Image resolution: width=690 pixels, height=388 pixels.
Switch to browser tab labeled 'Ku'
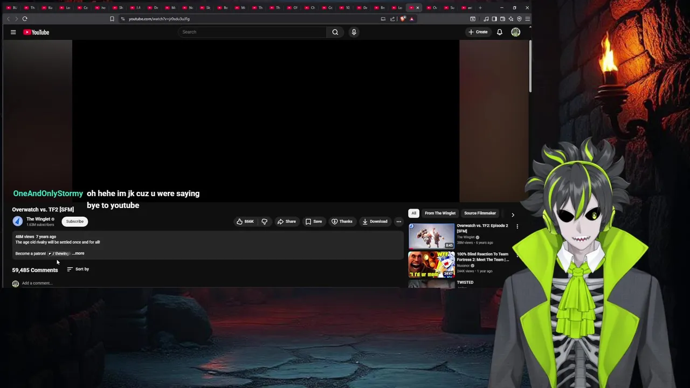(47, 8)
